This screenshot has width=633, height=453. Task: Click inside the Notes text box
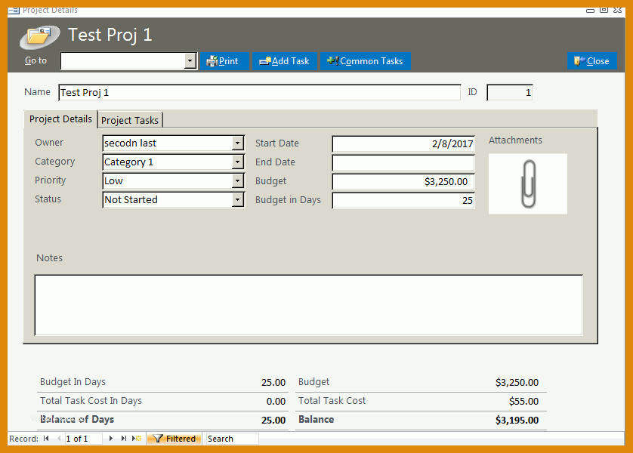click(309, 305)
